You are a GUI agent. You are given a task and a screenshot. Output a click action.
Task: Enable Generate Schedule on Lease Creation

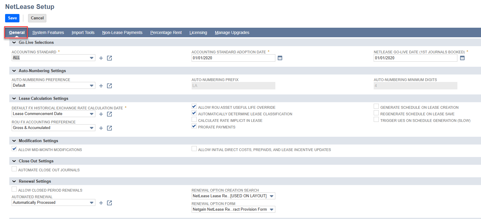pyautogui.click(x=376, y=106)
